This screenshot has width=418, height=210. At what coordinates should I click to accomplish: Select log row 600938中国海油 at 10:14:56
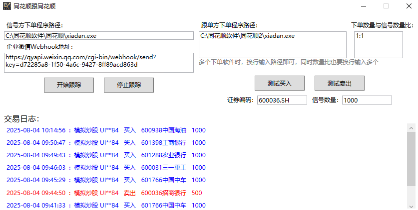click(106, 130)
